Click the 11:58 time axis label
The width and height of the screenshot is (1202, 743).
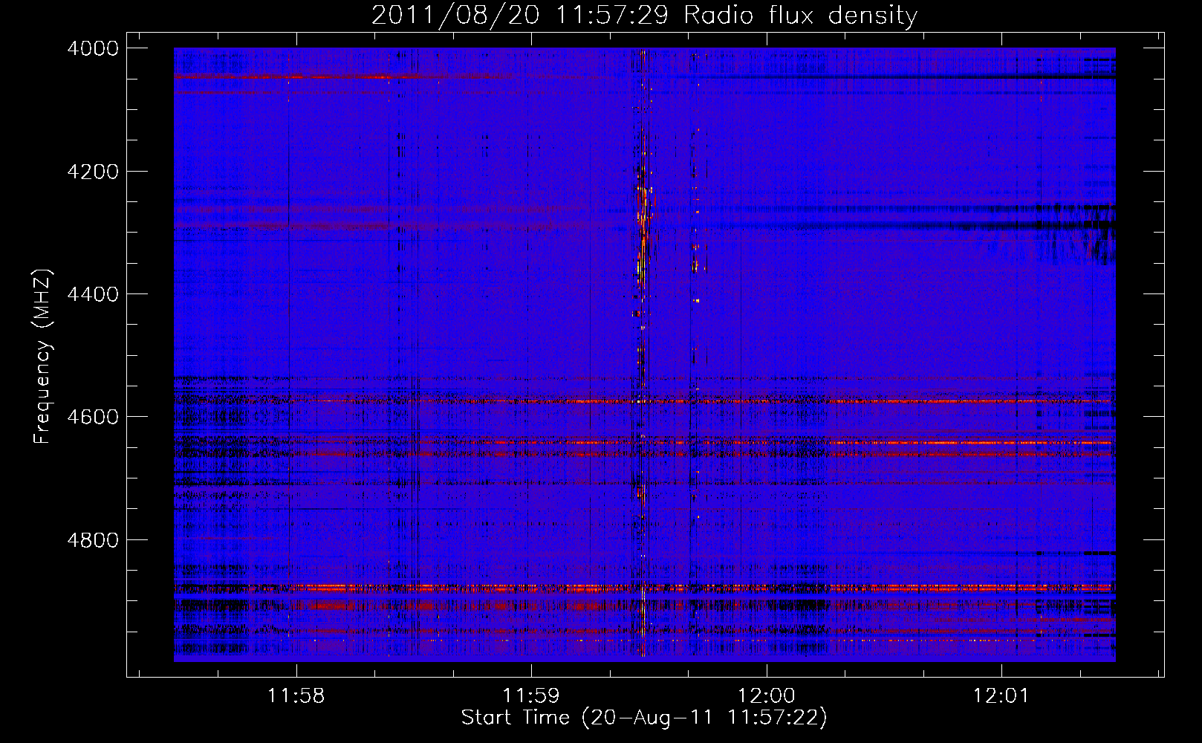[x=296, y=696]
